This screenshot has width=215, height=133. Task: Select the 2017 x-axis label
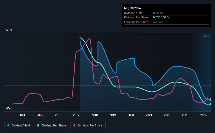click(x=76, y=115)
